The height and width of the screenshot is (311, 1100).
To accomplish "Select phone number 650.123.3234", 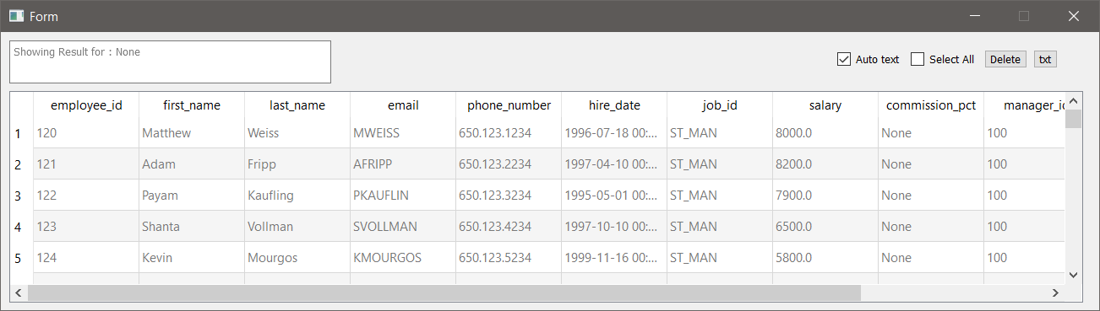I will 509,196.
